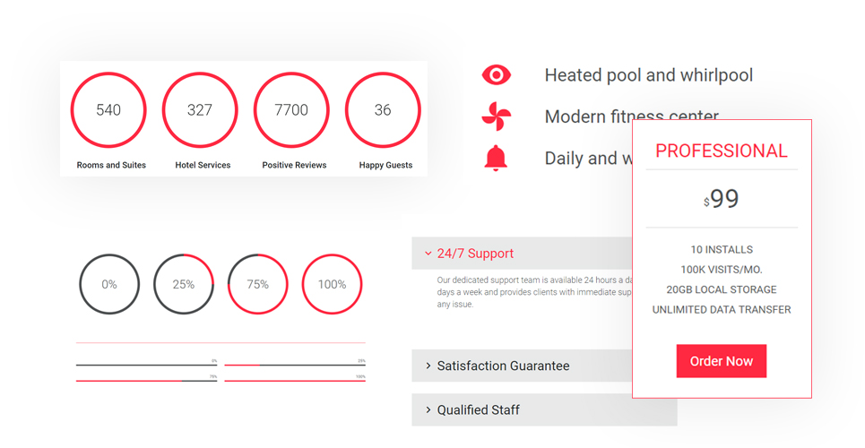This screenshot has width=865, height=448.
Task: Click the red eye icon
Action: 497,75
